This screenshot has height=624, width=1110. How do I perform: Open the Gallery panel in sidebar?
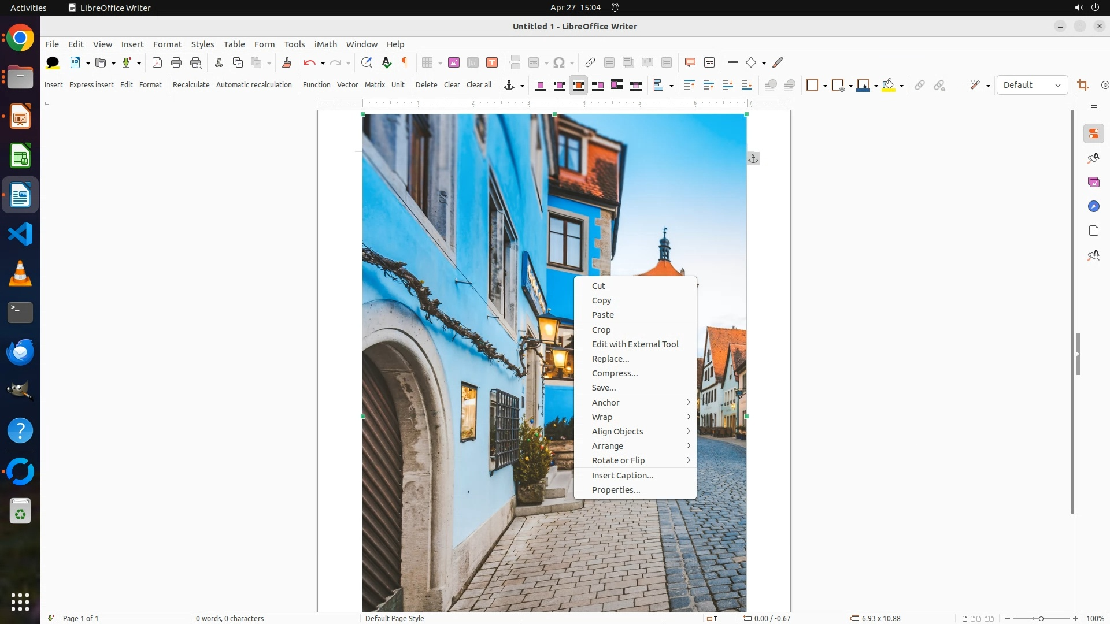[x=1093, y=182]
